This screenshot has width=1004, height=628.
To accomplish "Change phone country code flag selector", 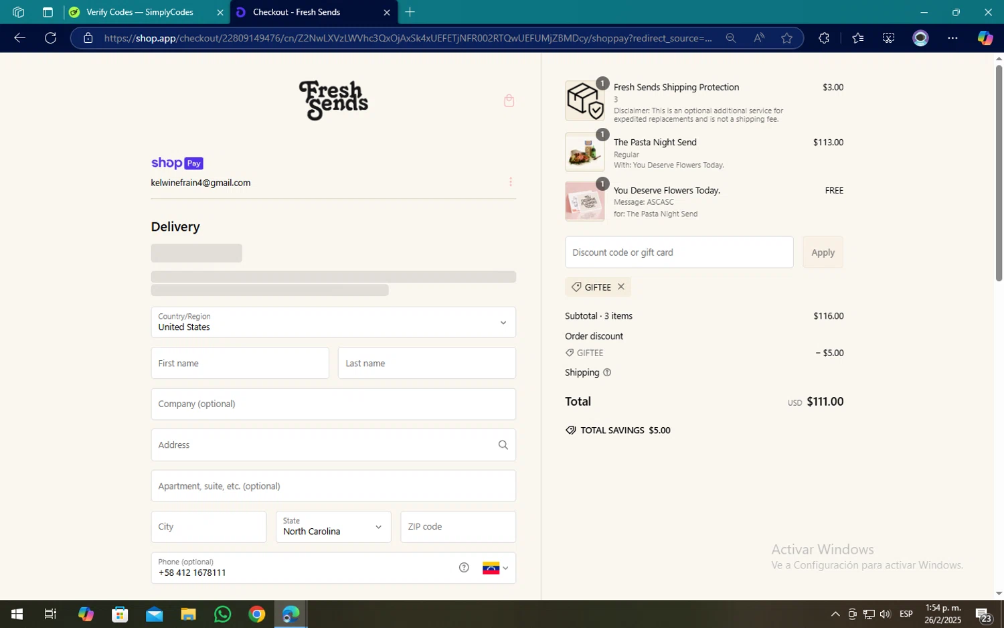I will tap(495, 568).
